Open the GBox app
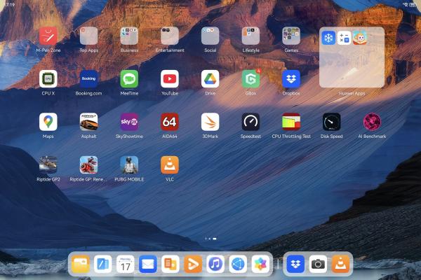Image resolution: width=421 pixels, height=280 pixels. point(250,79)
